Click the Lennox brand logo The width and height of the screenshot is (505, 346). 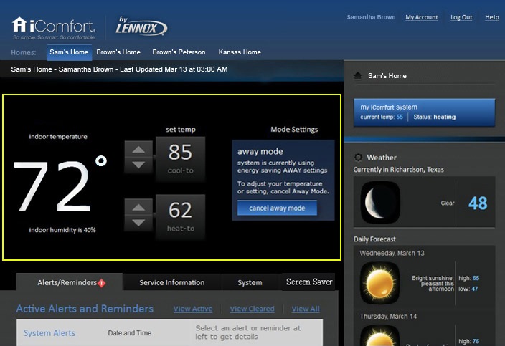141,27
